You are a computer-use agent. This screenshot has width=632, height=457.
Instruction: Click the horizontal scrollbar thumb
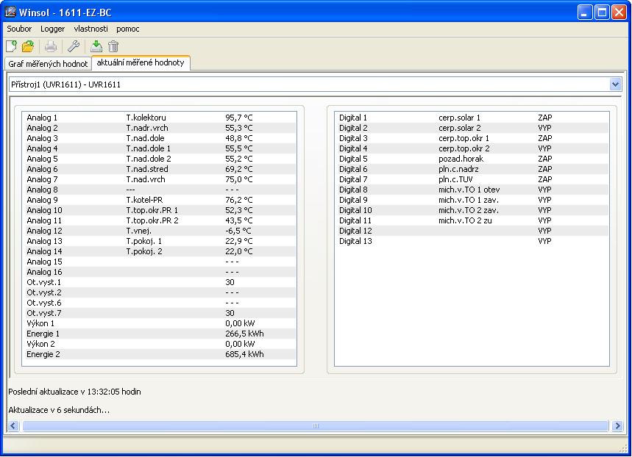pyautogui.click(x=315, y=425)
